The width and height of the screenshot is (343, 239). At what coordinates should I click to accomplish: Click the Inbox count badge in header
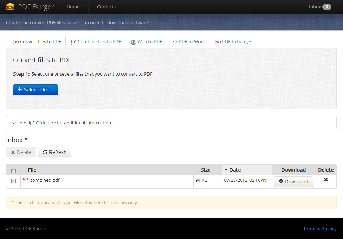326,7
